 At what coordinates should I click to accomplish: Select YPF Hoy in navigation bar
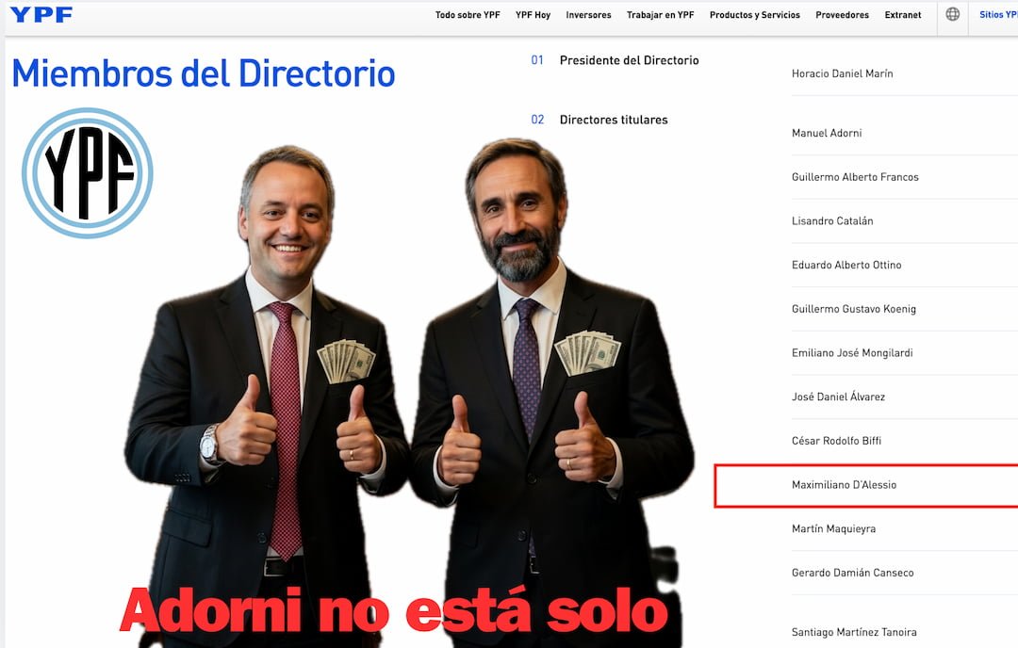[533, 15]
